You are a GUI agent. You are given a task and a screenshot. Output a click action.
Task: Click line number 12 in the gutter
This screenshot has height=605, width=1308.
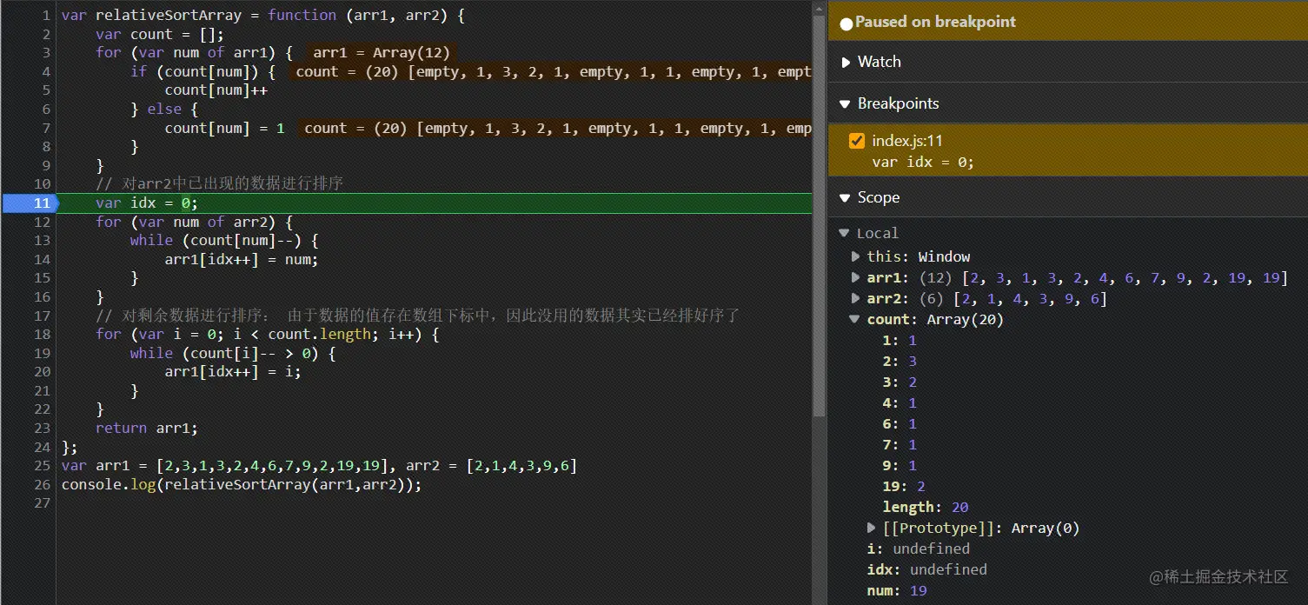[43, 222]
